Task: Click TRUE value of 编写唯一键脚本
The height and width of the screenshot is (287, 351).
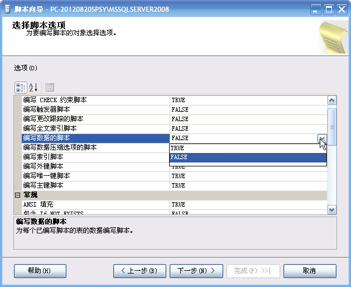Action: 248,176
